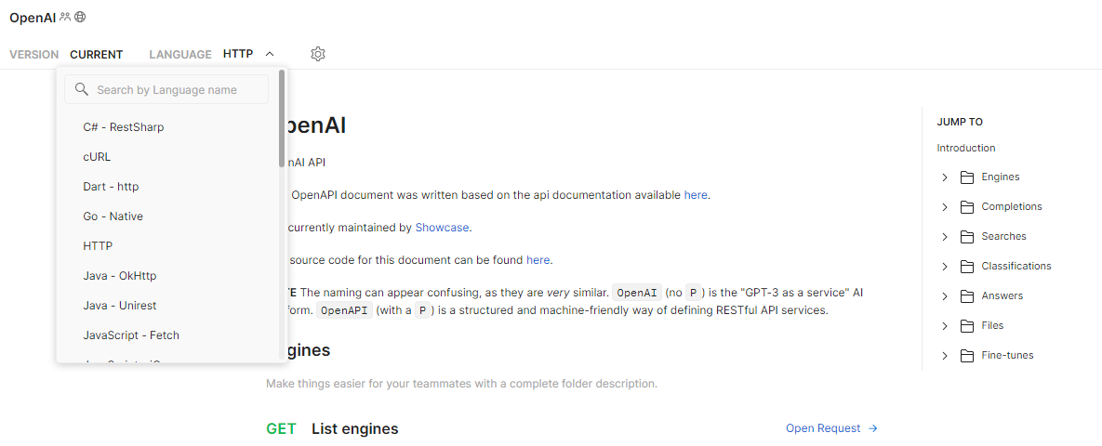Open the CURRENT version selector

click(96, 55)
